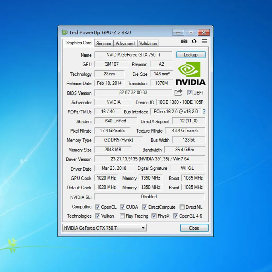Image resolution: width=272 pixels, height=272 pixels.
Task: Click the Close button at bottom
Action: (194, 228)
